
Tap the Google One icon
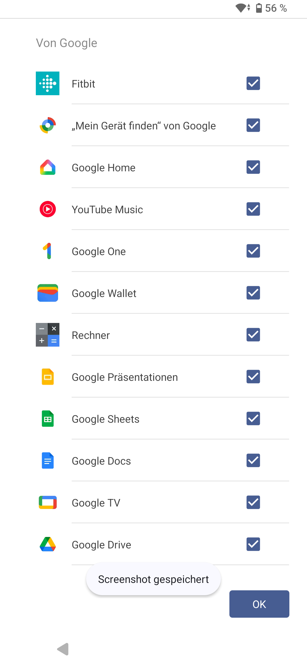[x=47, y=251]
